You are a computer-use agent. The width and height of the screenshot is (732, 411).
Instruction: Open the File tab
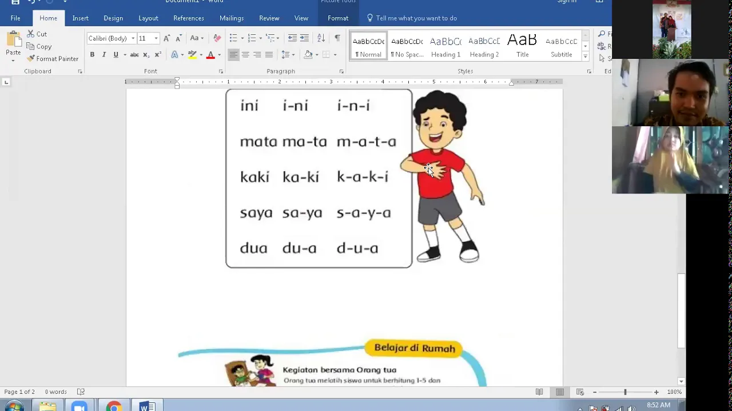(15, 18)
